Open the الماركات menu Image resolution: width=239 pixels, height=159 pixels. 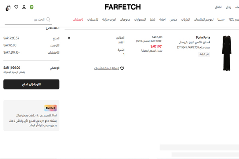(x=185, y=19)
